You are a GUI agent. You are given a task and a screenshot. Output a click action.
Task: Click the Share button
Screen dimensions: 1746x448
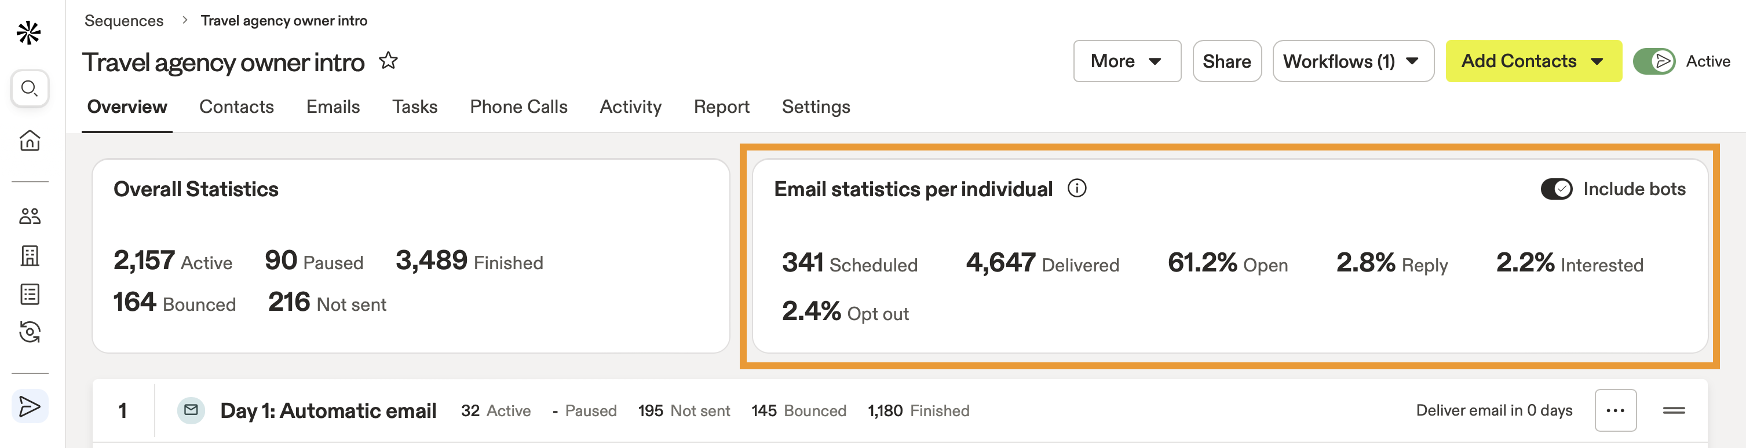[x=1226, y=61]
